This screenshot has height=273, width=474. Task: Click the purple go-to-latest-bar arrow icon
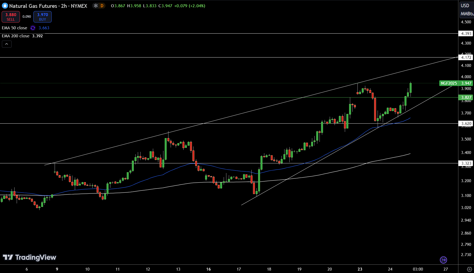point(443,260)
